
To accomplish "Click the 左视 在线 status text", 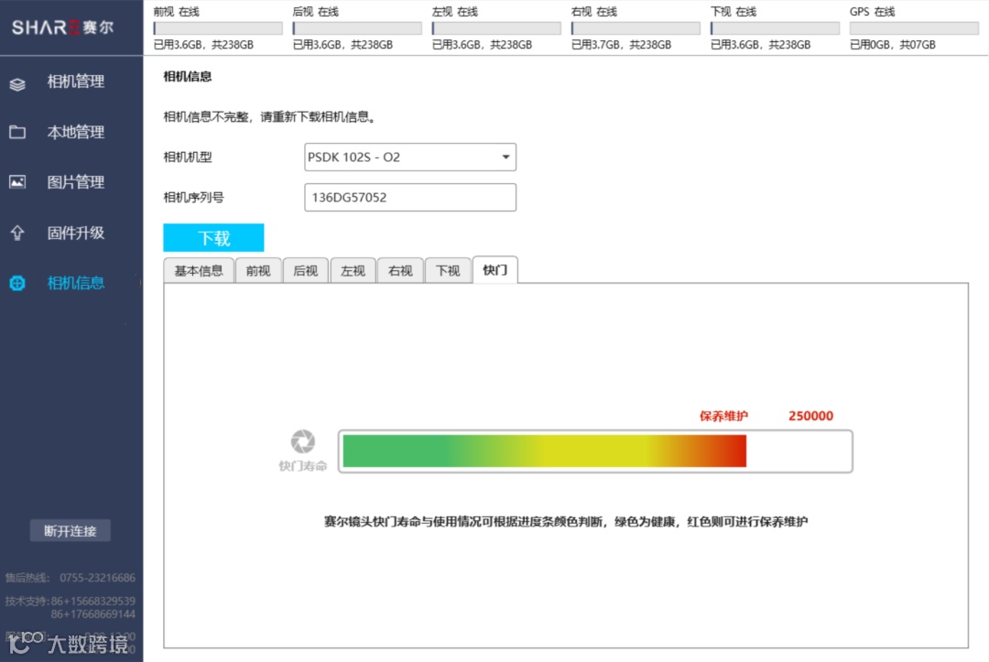I will coord(455,12).
